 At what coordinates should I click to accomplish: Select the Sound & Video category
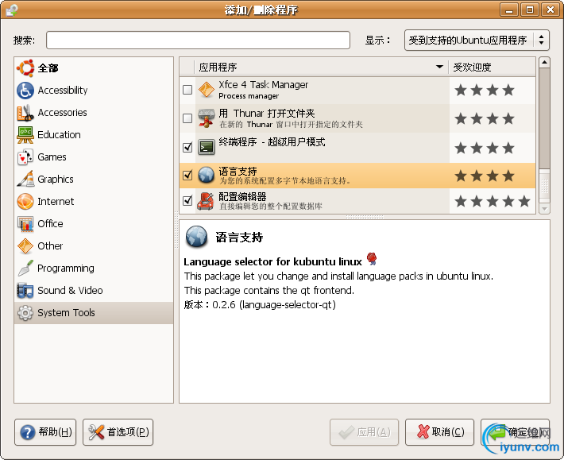[x=94, y=291]
